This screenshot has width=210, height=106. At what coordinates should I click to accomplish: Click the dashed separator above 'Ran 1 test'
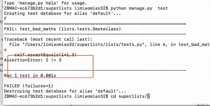[95, 70]
